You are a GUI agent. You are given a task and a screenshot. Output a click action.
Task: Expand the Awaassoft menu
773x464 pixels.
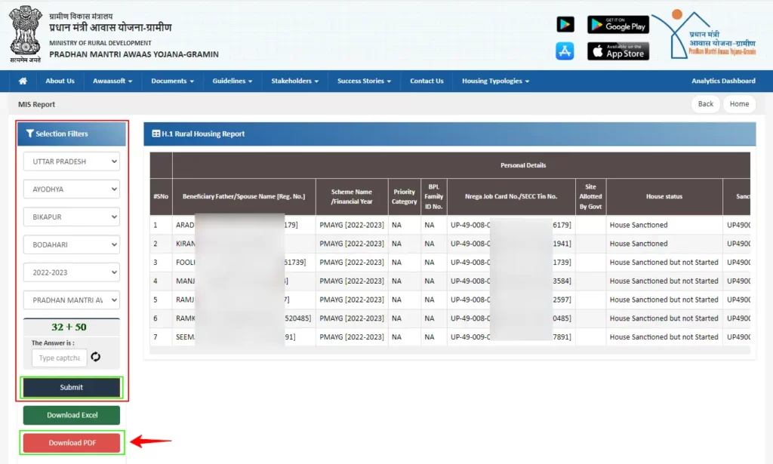click(x=112, y=81)
